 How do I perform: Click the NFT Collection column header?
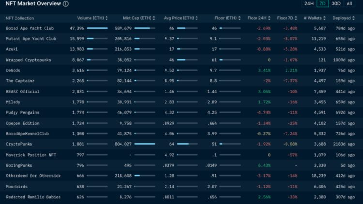pyautogui.click(x=19, y=18)
